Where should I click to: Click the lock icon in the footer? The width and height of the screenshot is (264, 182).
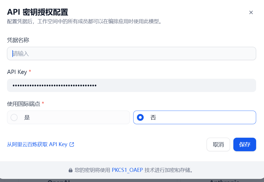(71, 170)
